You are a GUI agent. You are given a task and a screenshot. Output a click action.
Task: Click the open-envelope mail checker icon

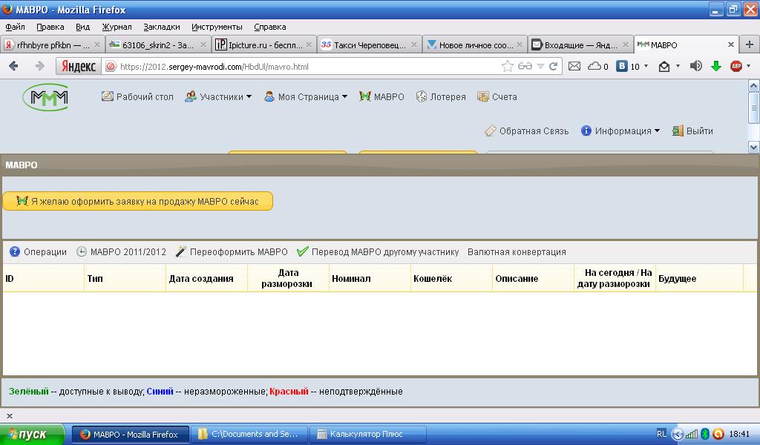click(664, 67)
